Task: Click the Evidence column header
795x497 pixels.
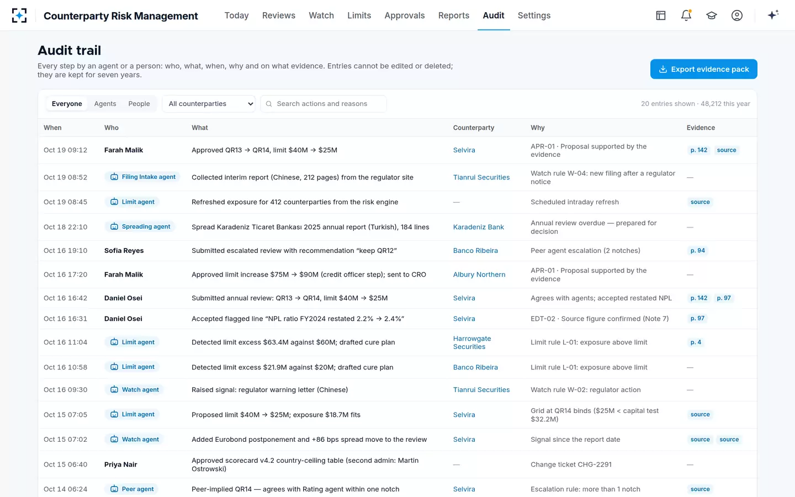Action: [701, 128]
